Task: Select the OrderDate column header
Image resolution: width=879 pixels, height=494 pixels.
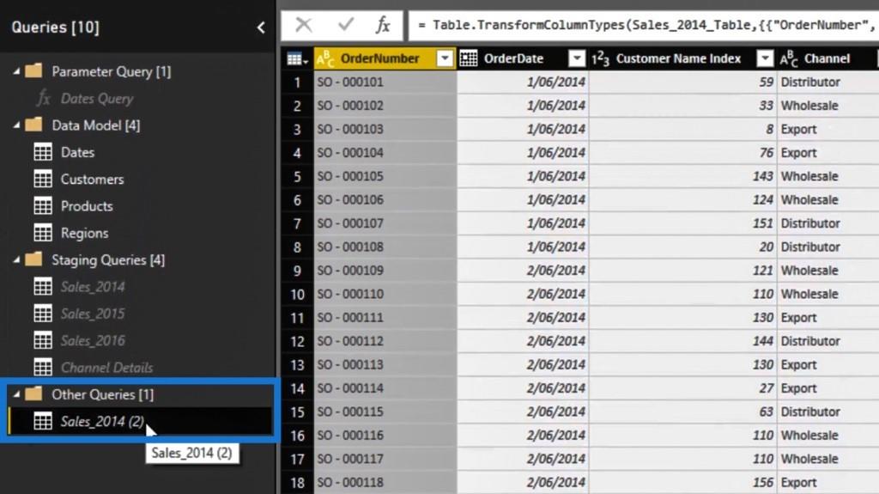Action: click(x=513, y=58)
